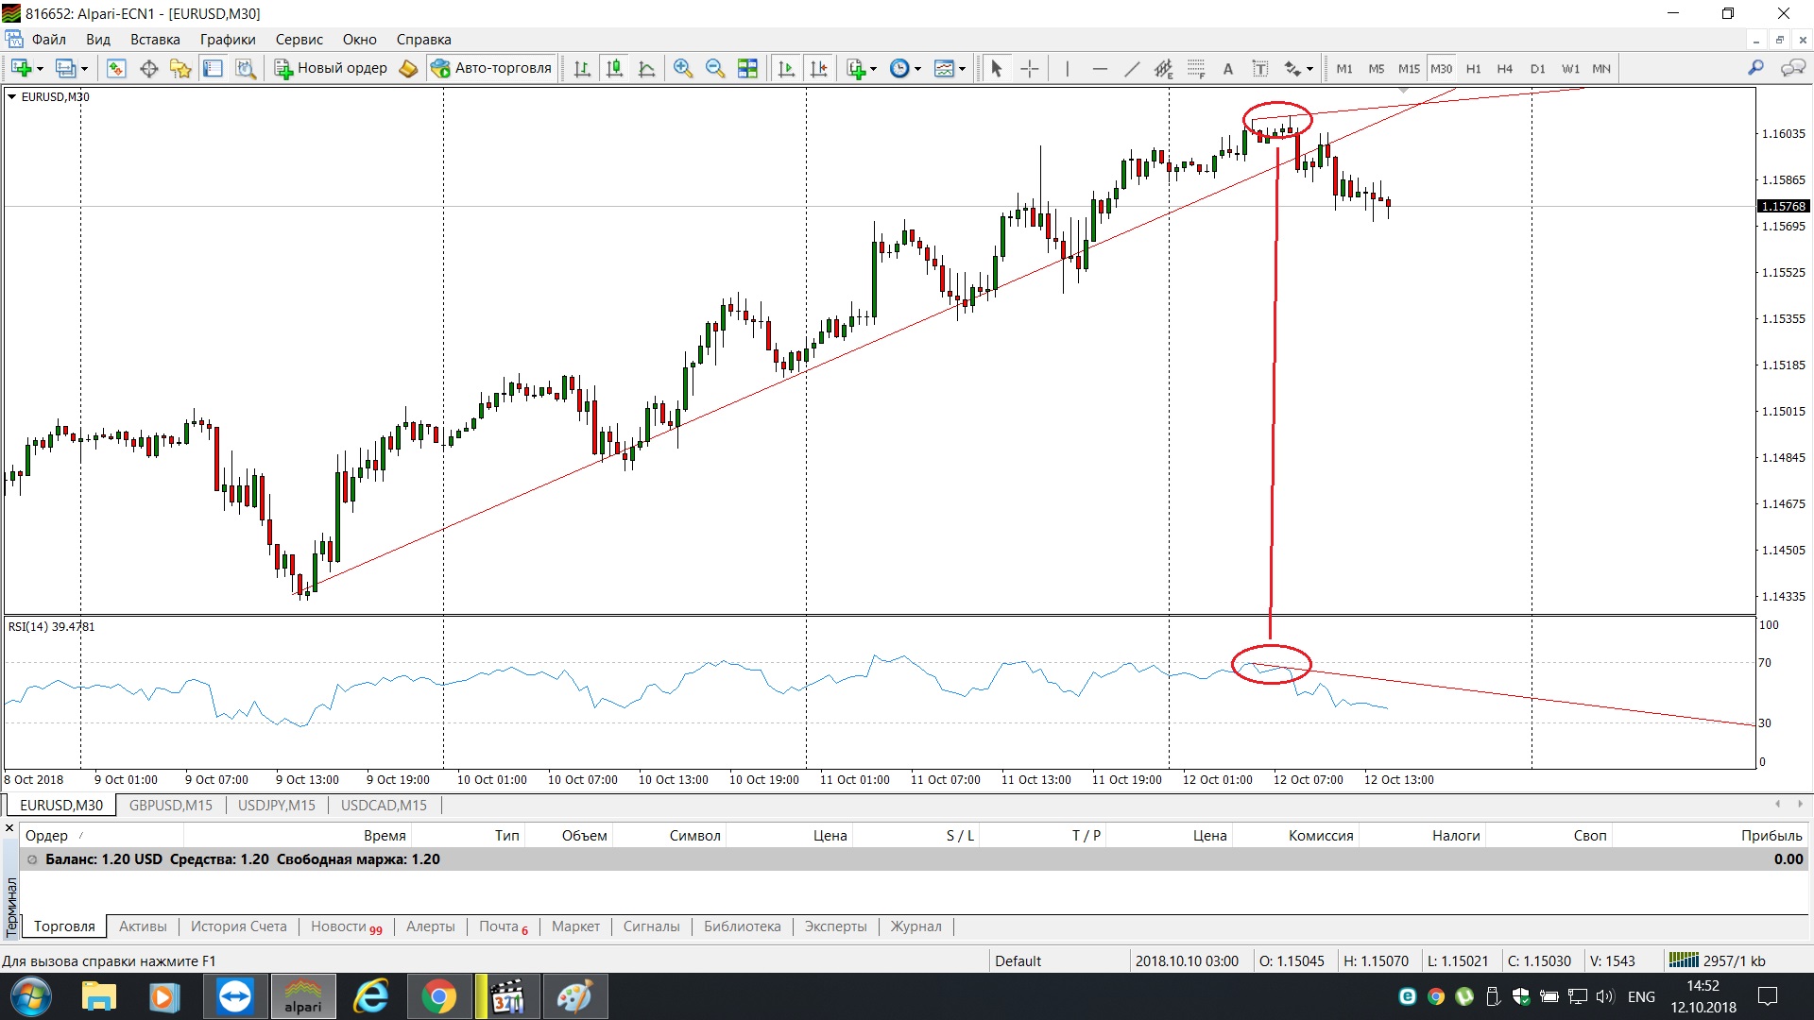Open the Файл menu
The width and height of the screenshot is (1814, 1020).
(48, 40)
